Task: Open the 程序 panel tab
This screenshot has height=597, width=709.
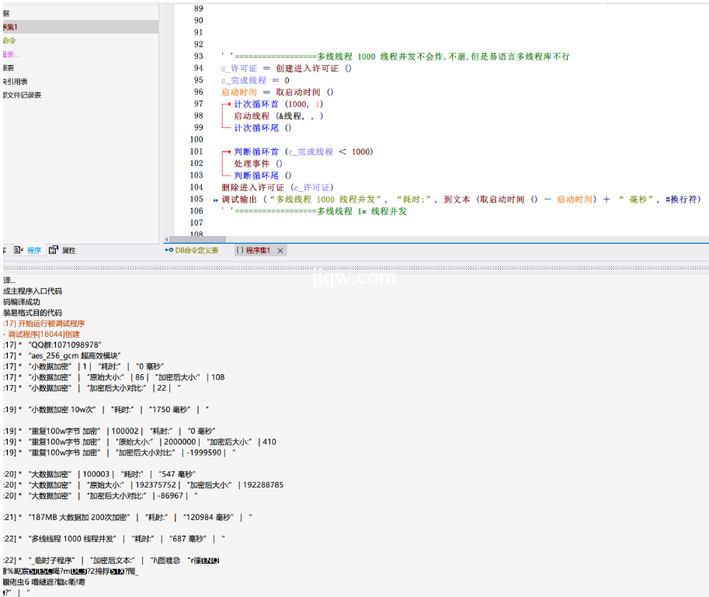Action: point(33,251)
